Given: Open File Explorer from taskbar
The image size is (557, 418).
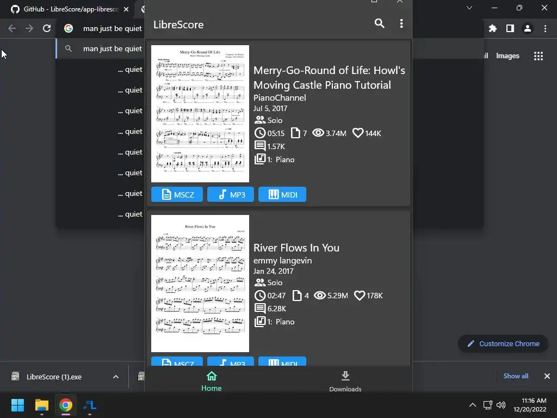Looking at the screenshot, I should pyautogui.click(x=42, y=405).
